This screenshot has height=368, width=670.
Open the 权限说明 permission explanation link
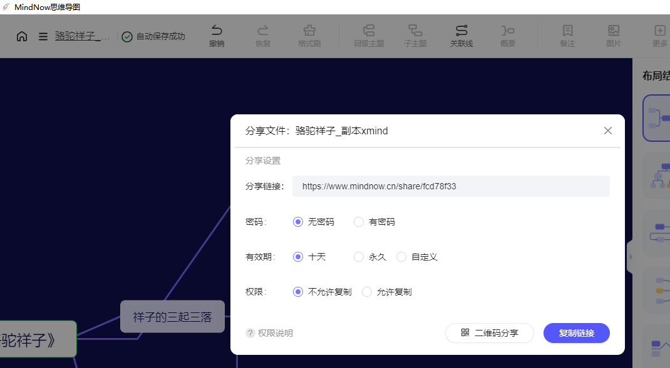275,333
